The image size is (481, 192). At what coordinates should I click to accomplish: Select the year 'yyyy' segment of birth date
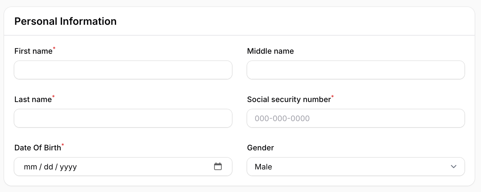[68, 167]
